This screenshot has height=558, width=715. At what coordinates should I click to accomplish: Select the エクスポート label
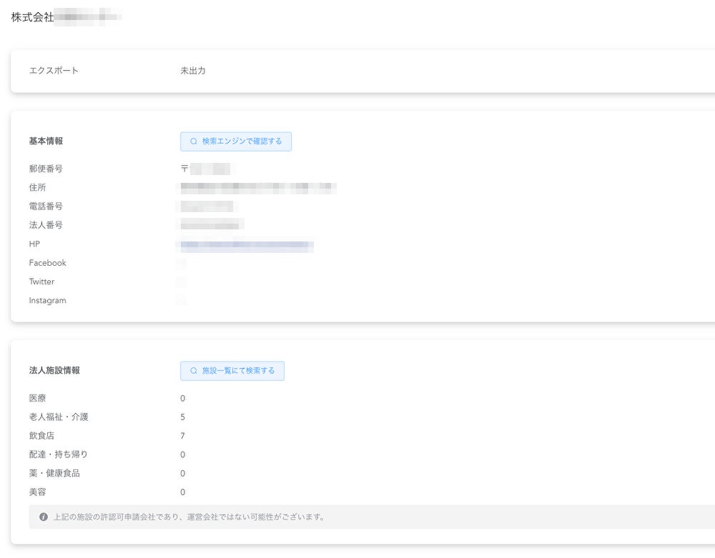pyautogui.click(x=54, y=71)
